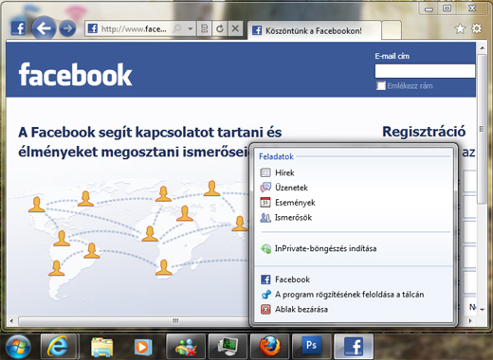Select 'Ismerősök' in the jump list
The height and width of the screenshot is (360, 493).
coord(354,217)
